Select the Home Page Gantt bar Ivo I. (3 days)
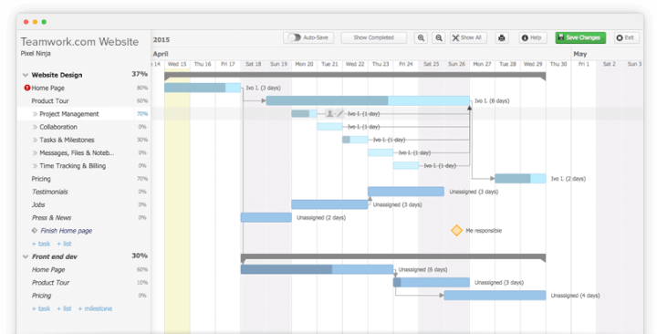 203,88
